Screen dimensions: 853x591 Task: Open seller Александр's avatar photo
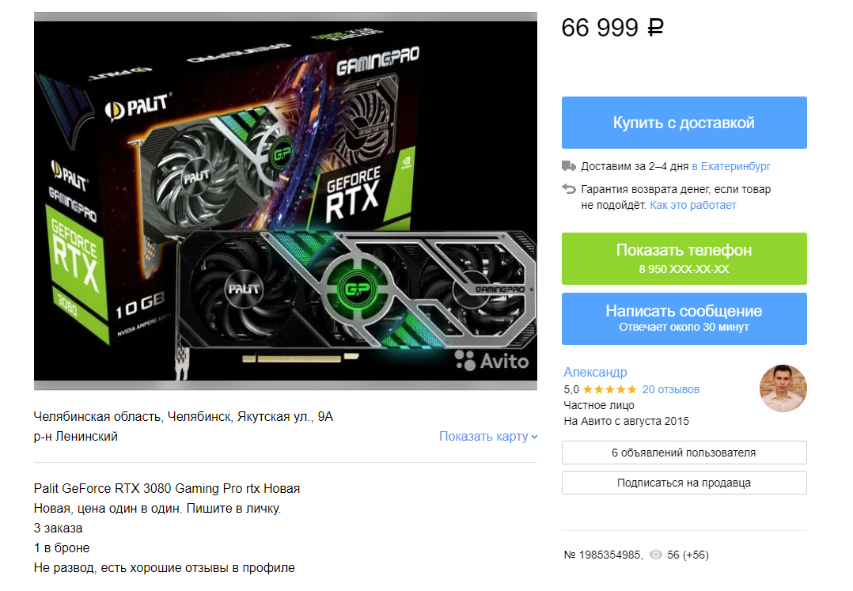[783, 388]
